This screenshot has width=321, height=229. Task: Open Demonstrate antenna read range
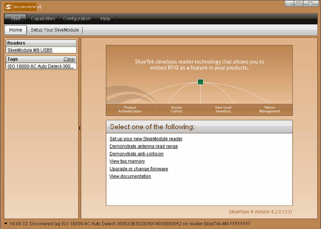click(x=144, y=146)
